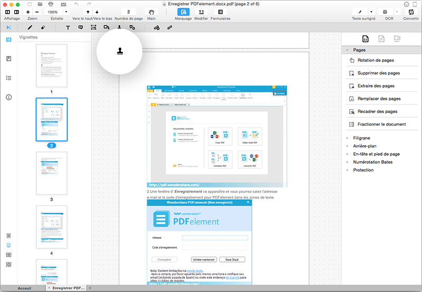
Task: Click the mobile device icon in title bar
Action: click(x=415, y=4)
